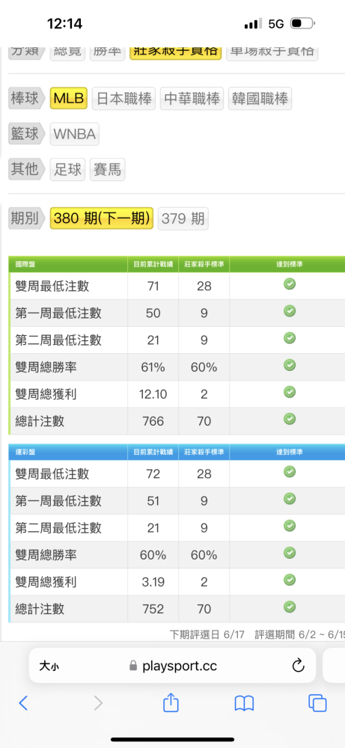Tap the green check for 運彩盤 第二周最低注數
The width and height of the screenshot is (345, 748).
289,526
